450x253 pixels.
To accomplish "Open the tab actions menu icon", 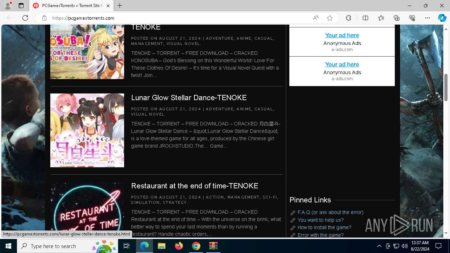I will [21, 6].
